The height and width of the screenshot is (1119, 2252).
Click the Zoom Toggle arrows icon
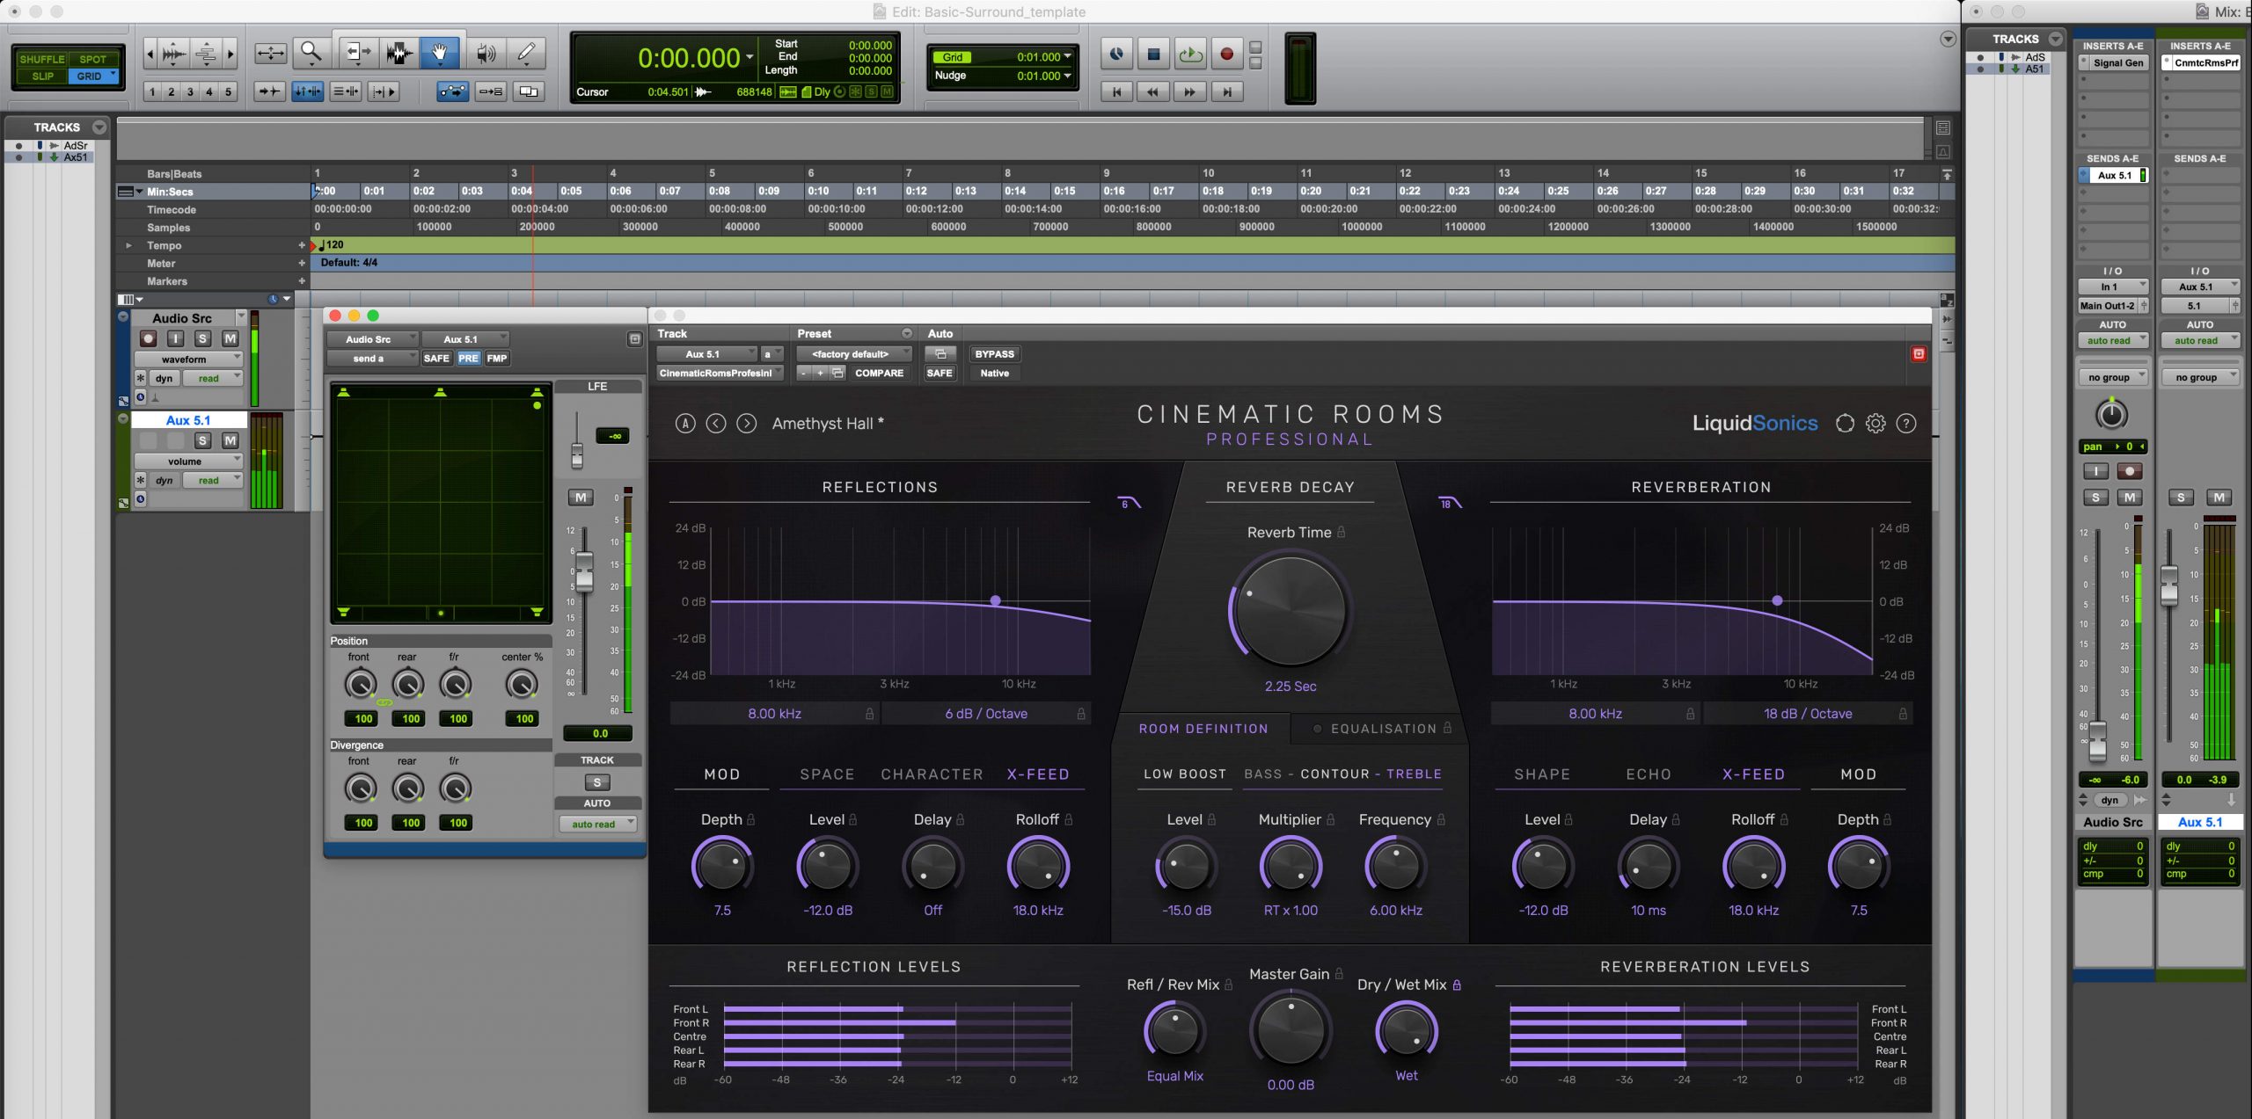(x=270, y=54)
